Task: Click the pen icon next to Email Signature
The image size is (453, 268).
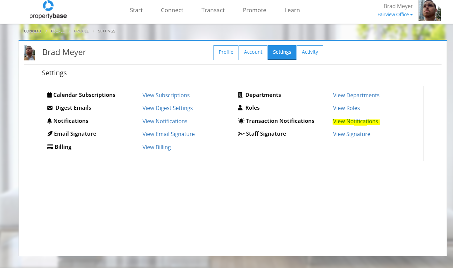Action: [x=49, y=134]
